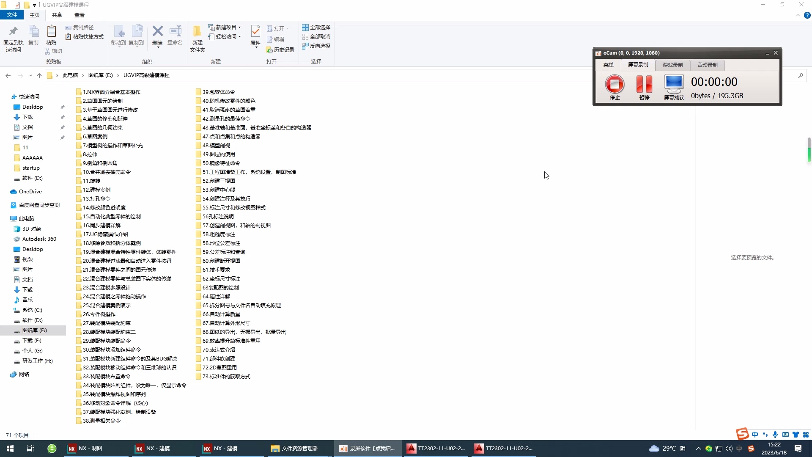The image size is (812, 457).
Task: Expand the 轻松访问 dropdown
Action: click(x=239, y=37)
